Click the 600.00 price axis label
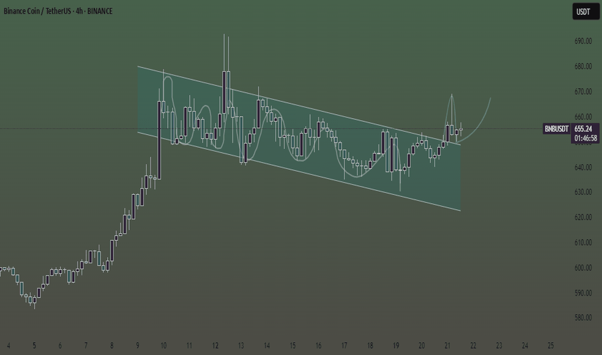 (583, 268)
